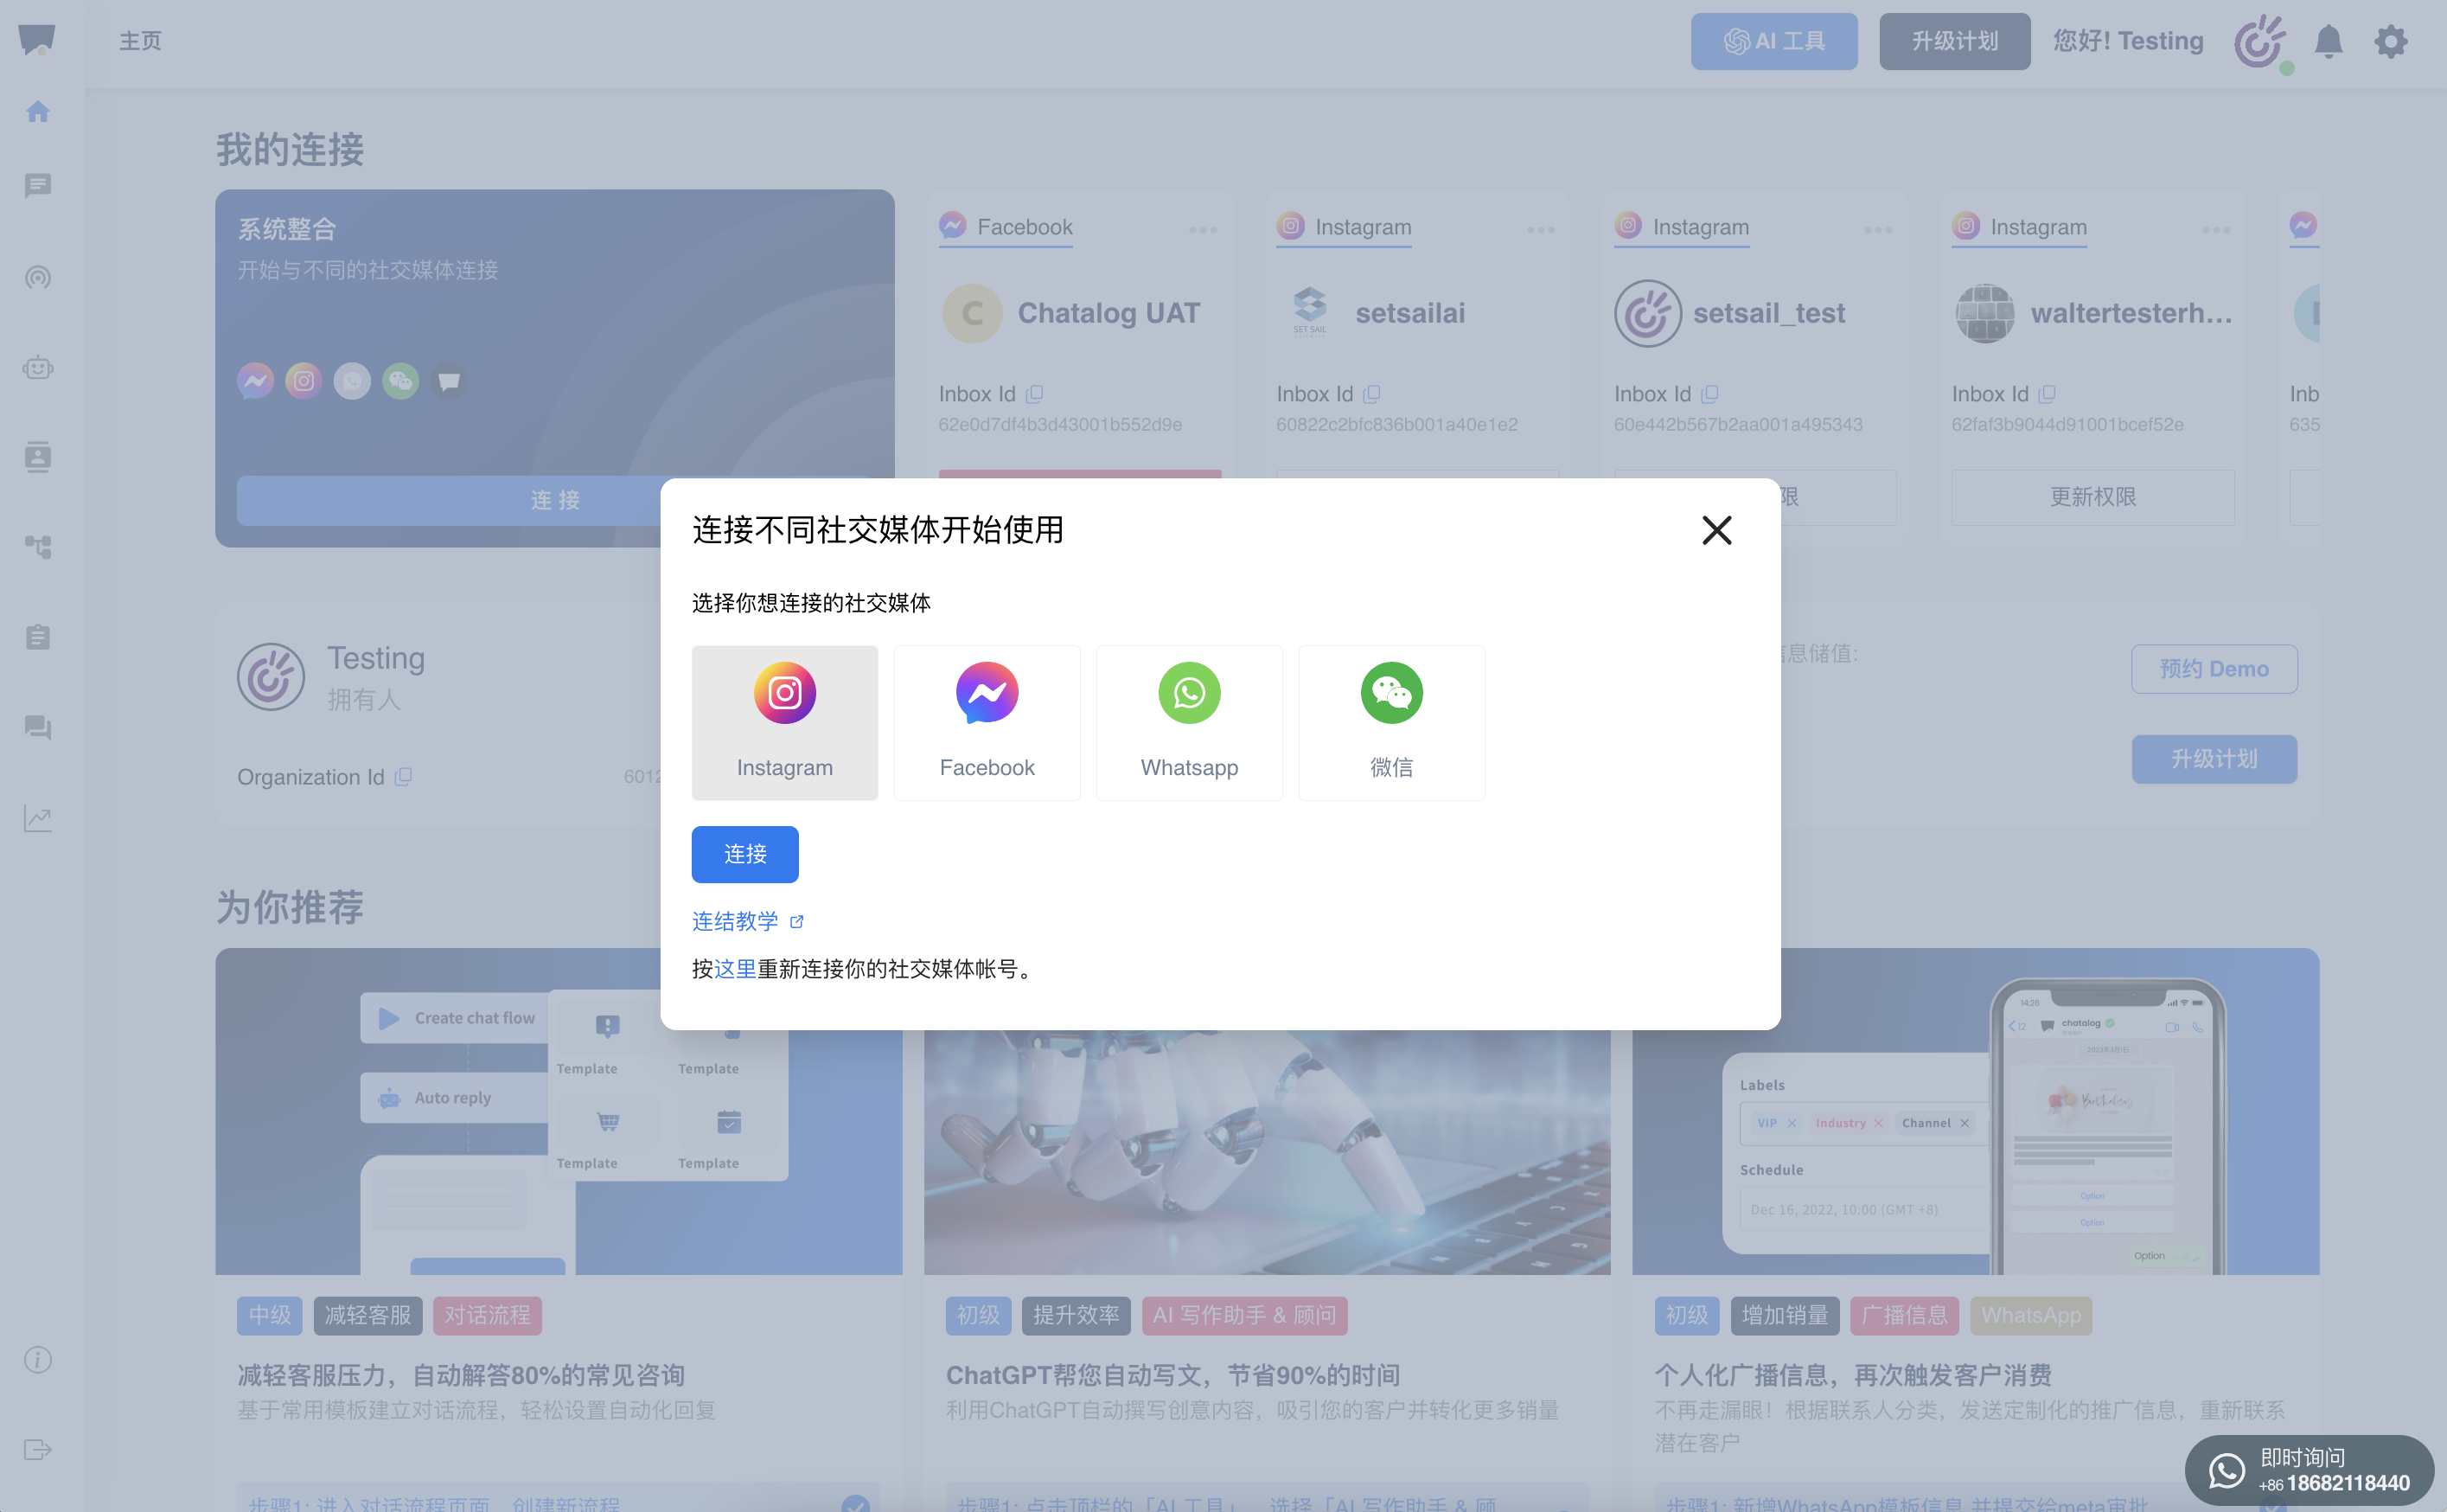Open the more options dots on setsailai card
The width and height of the screenshot is (2447, 1512).
(x=1540, y=230)
